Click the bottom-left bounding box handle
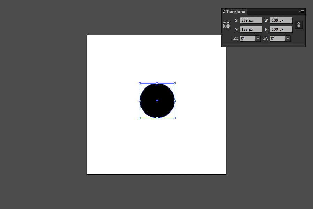 pyautogui.click(x=140, y=118)
